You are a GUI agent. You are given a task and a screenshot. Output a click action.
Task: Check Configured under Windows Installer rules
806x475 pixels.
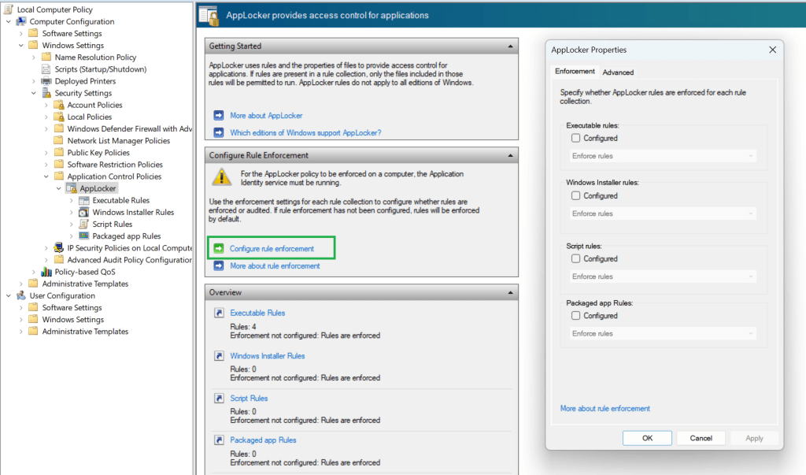[576, 195]
